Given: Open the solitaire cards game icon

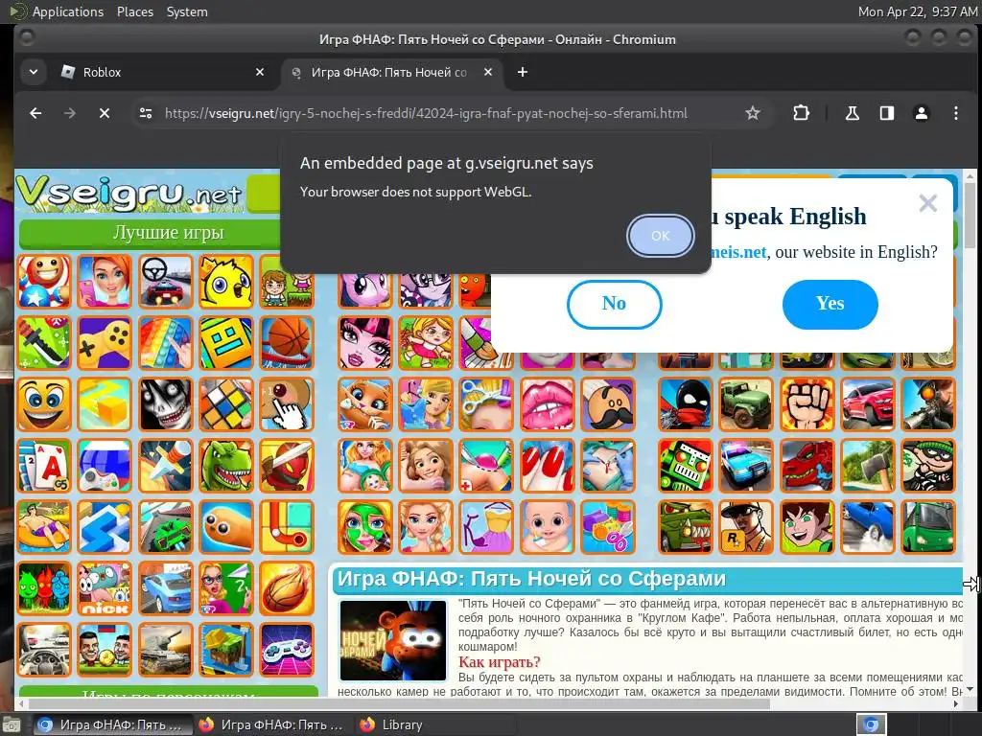Looking at the screenshot, I should 44,466.
